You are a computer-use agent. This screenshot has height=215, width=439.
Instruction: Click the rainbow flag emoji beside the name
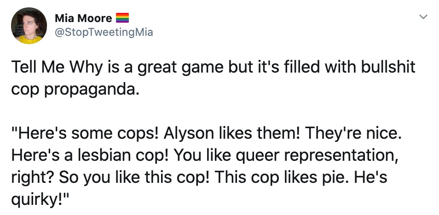click(121, 18)
